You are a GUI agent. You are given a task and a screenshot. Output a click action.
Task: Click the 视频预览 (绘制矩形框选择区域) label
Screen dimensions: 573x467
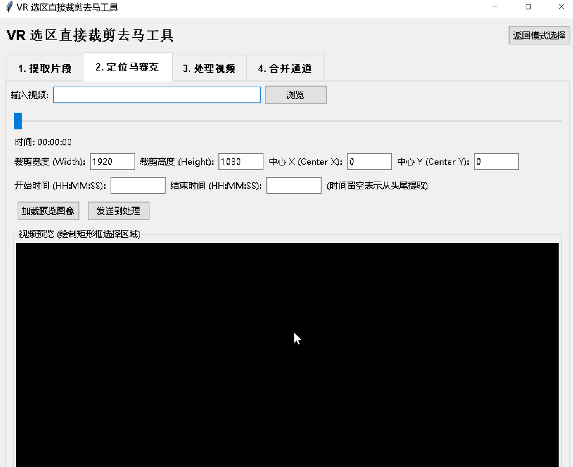(x=79, y=234)
